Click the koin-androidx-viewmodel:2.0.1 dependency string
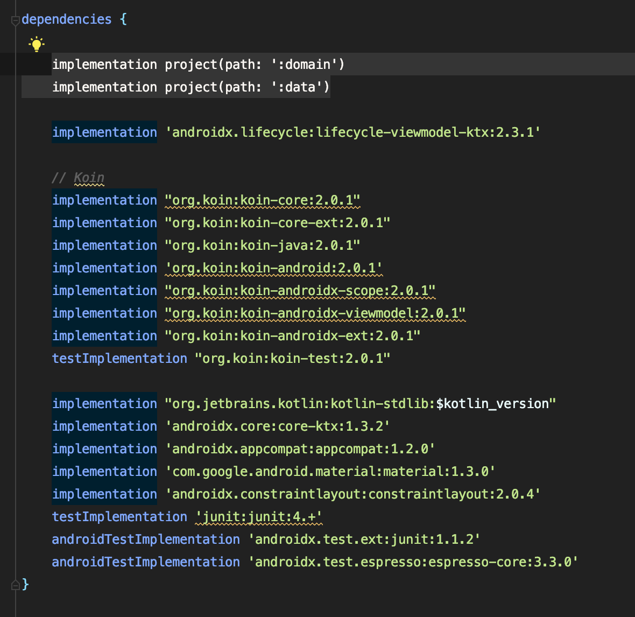The height and width of the screenshot is (617, 635). [315, 313]
